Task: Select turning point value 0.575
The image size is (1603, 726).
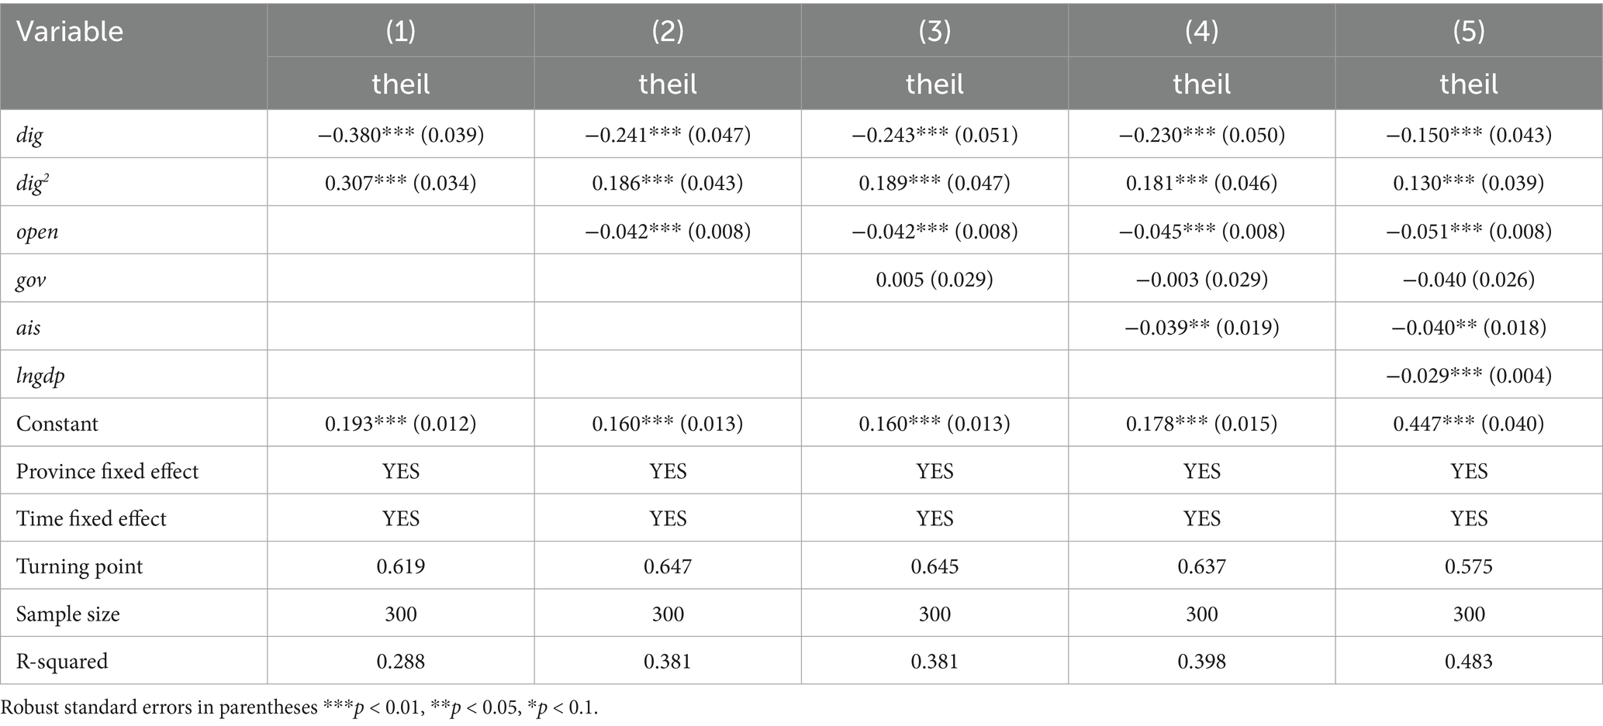Action: click(x=1469, y=566)
